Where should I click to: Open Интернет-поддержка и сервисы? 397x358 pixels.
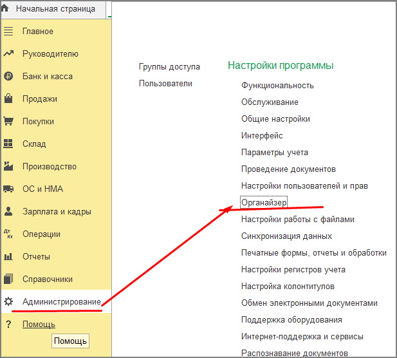click(x=302, y=337)
